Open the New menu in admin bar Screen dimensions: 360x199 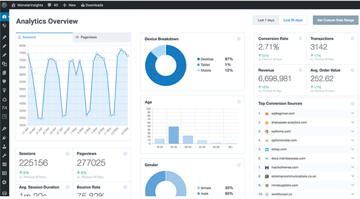[x=69, y=5]
